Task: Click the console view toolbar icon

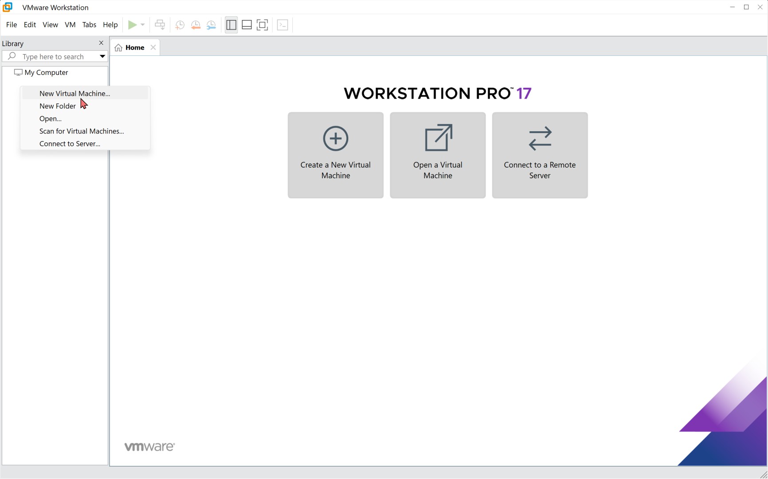Action: click(x=283, y=25)
